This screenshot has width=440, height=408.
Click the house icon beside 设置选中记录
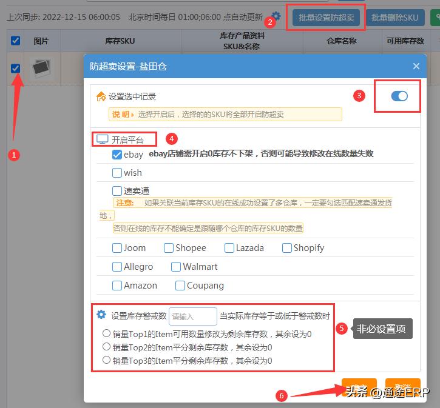click(x=101, y=96)
